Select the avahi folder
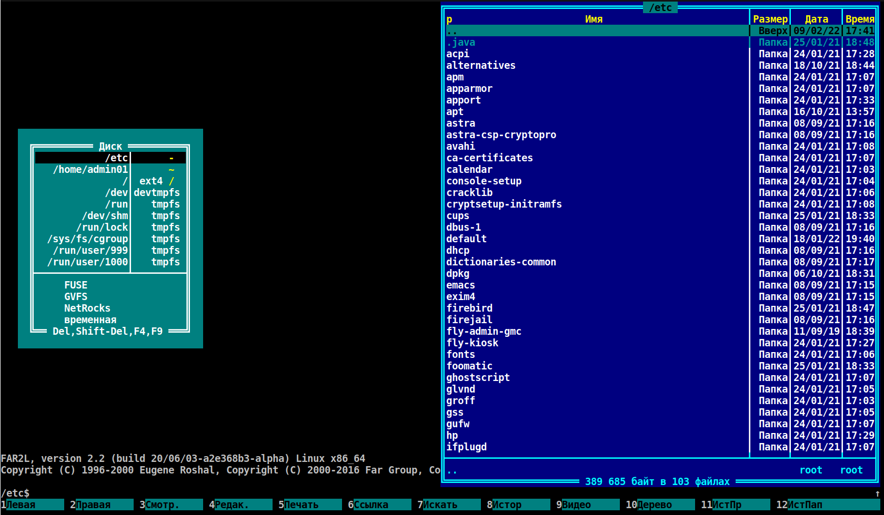The width and height of the screenshot is (884, 515). tap(660, 146)
